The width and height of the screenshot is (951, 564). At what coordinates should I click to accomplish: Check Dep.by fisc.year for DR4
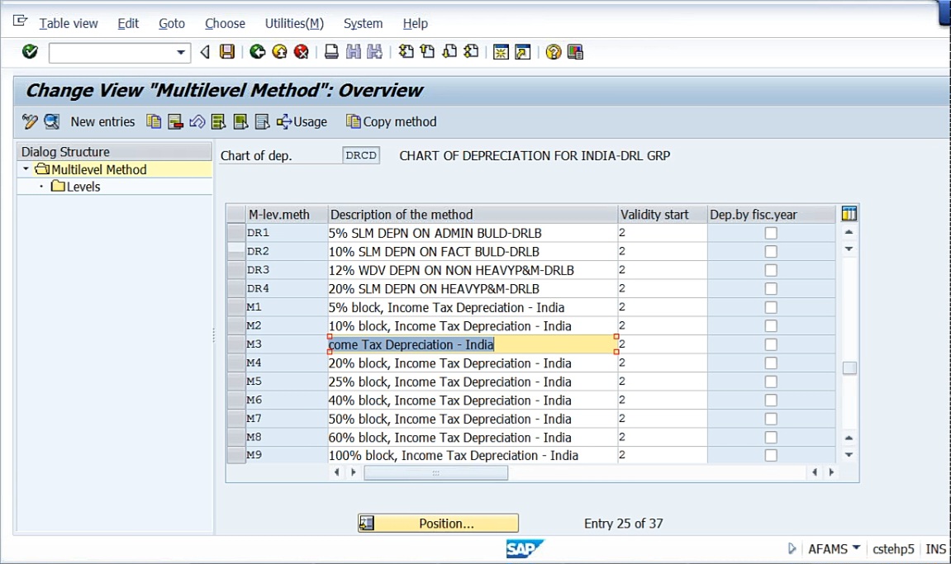[x=771, y=289]
